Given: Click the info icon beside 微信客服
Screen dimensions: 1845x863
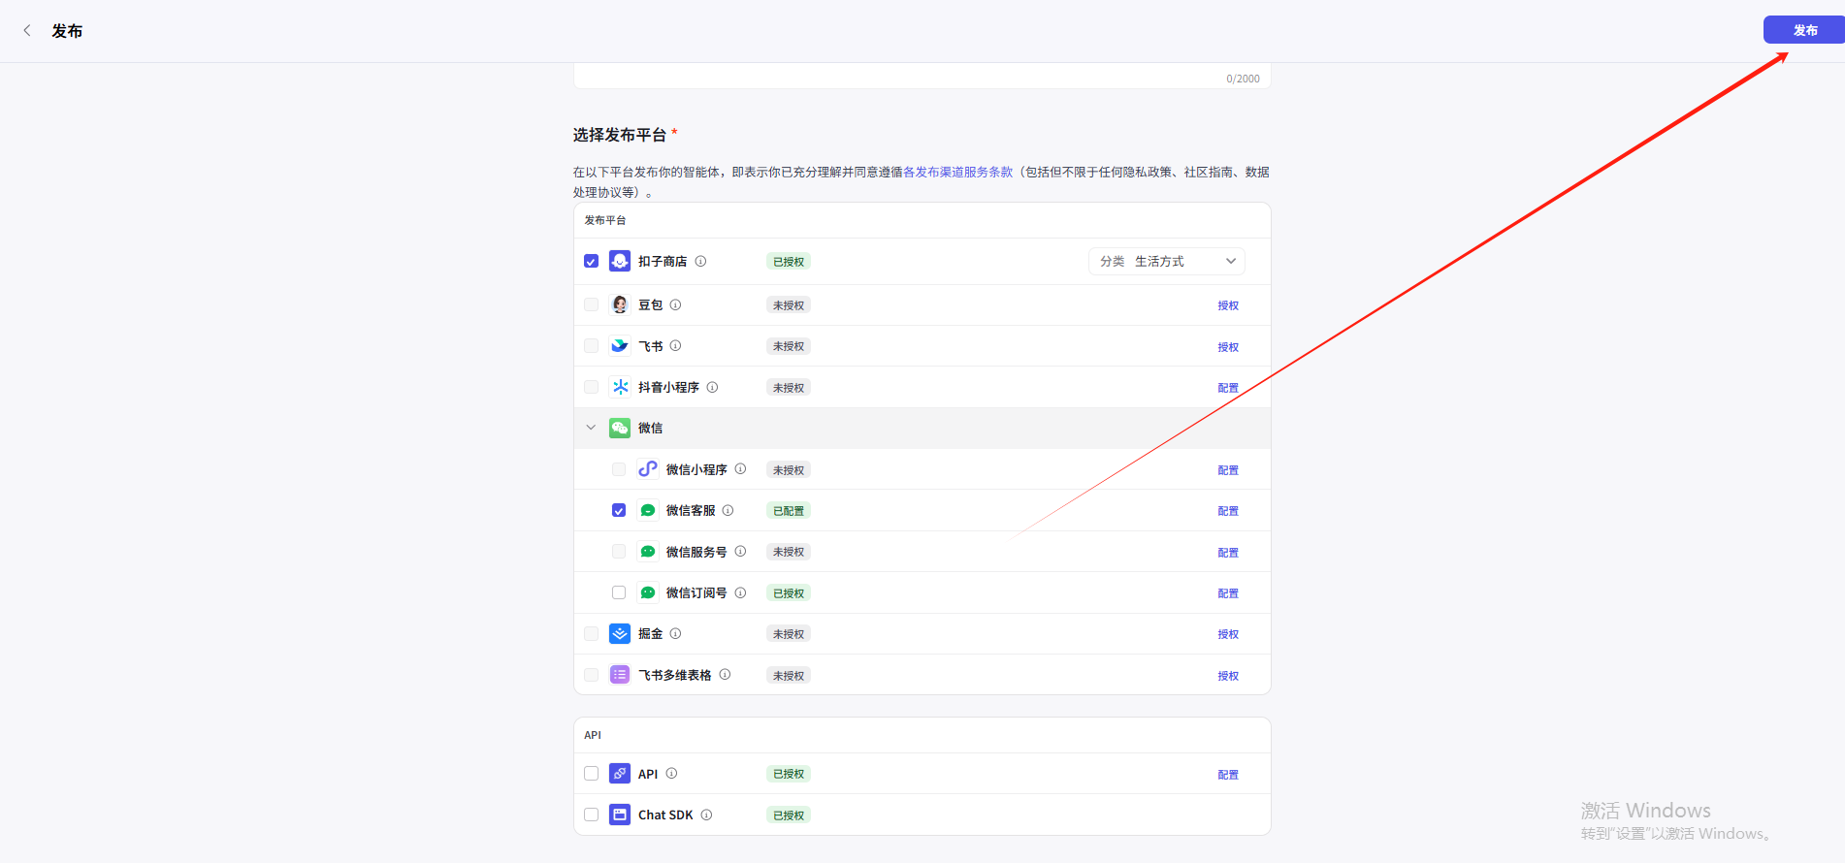Looking at the screenshot, I should point(728,511).
